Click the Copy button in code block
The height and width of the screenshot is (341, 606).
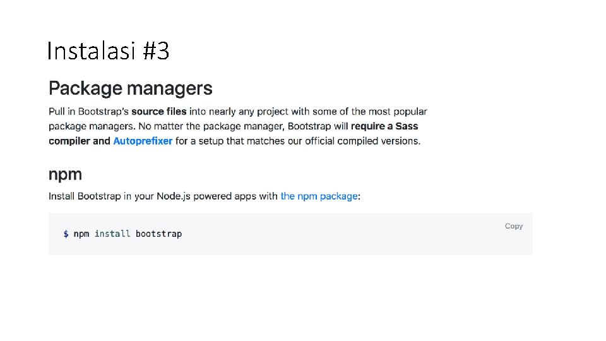coord(513,226)
